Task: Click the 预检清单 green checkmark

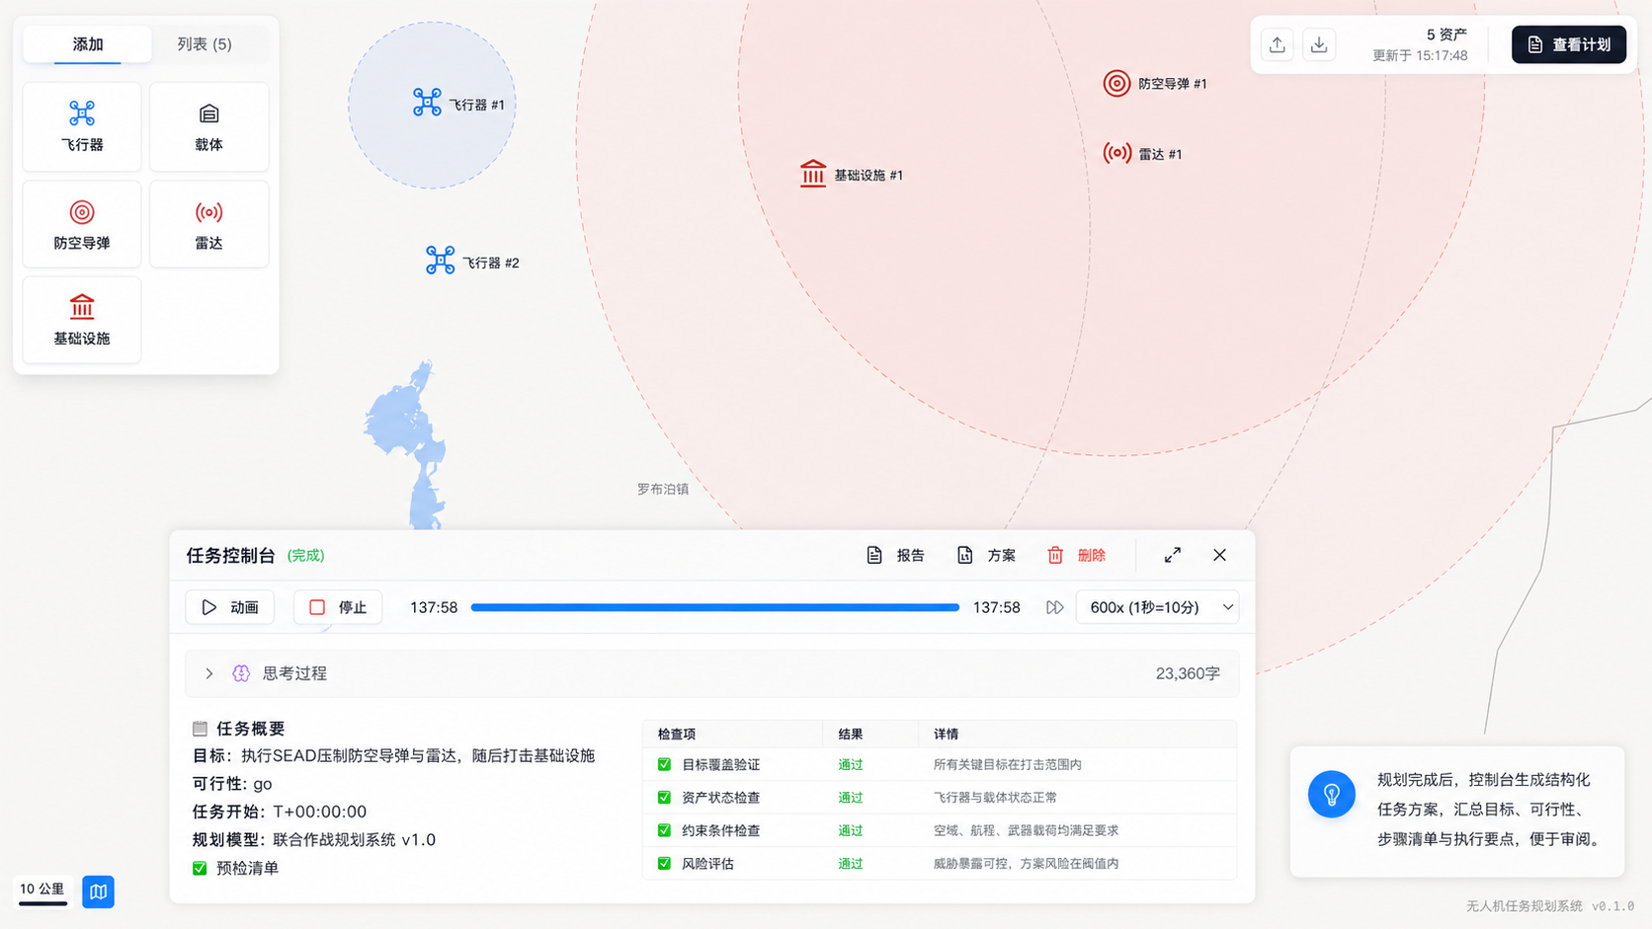Action: tap(199, 868)
